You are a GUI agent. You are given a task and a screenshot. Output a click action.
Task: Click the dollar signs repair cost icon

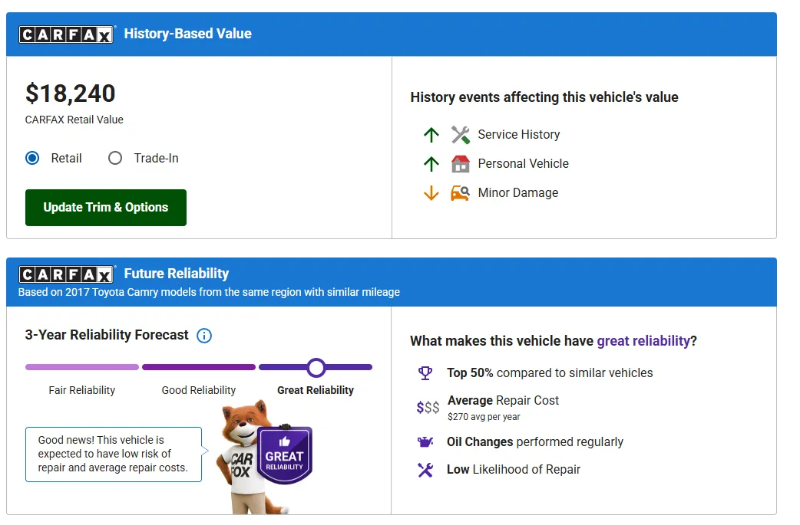click(428, 407)
